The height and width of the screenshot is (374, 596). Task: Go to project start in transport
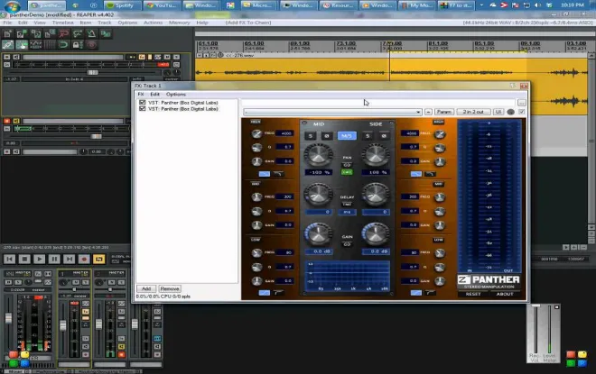10,259
